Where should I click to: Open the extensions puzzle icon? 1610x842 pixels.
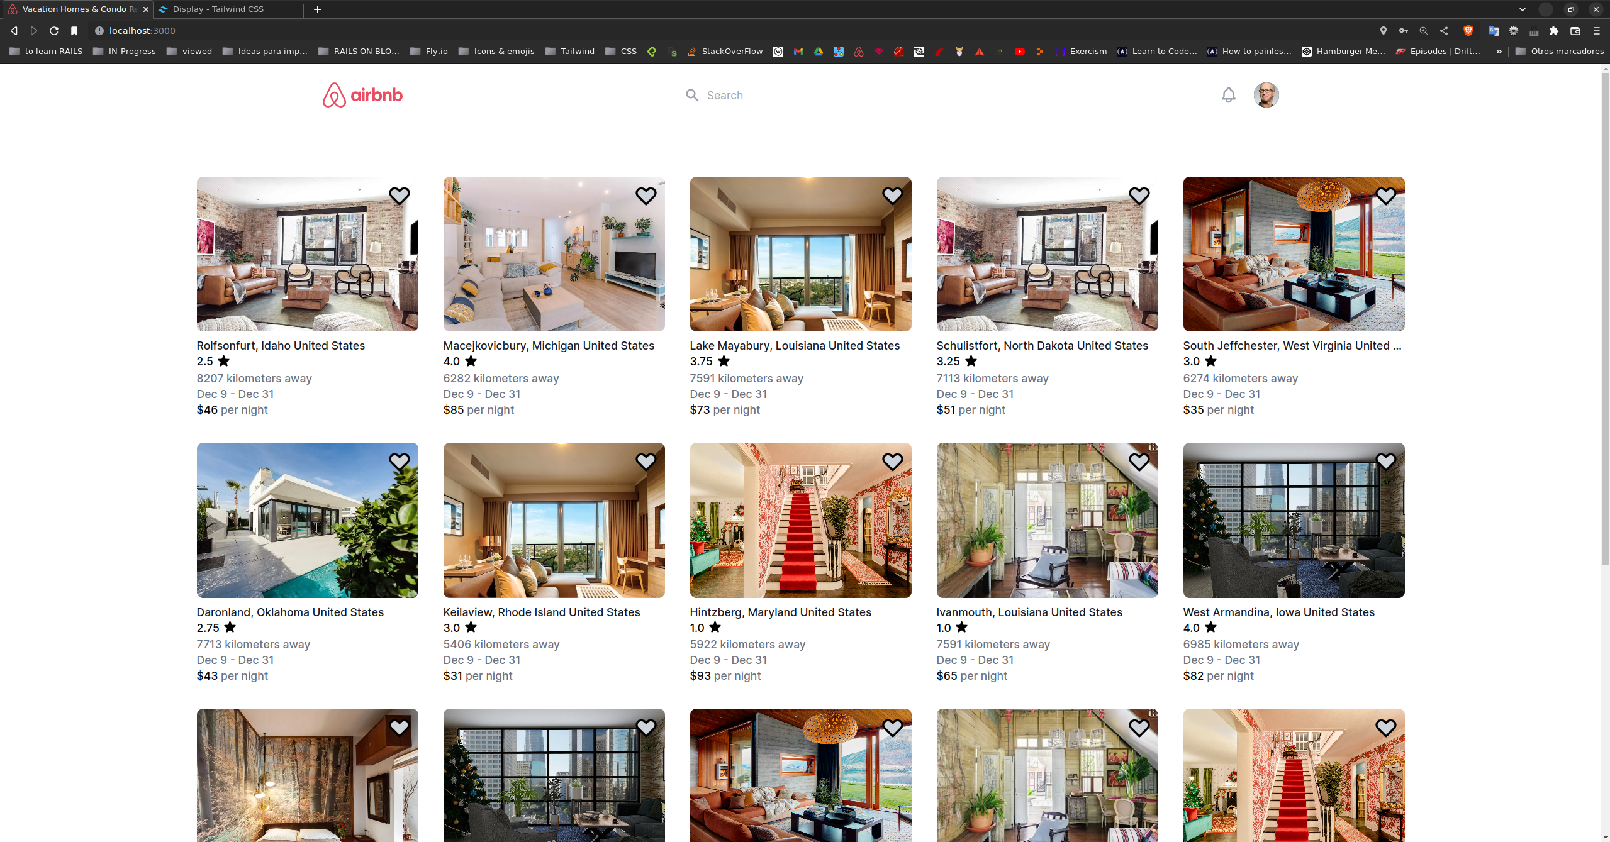pos(1554,31)
